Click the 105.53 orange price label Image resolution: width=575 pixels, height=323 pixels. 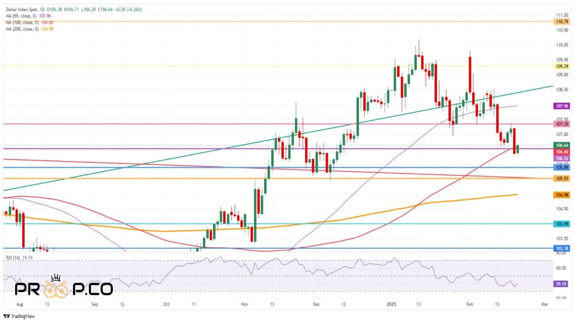coord(562,179)
